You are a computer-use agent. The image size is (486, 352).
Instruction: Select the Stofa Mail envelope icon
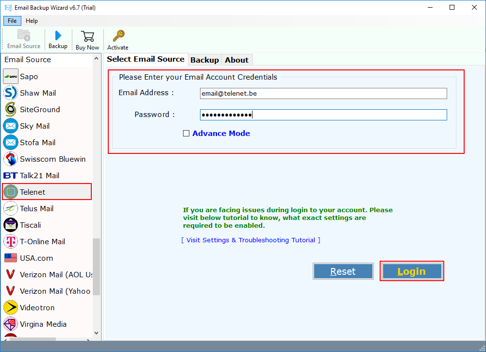[11, 142]
